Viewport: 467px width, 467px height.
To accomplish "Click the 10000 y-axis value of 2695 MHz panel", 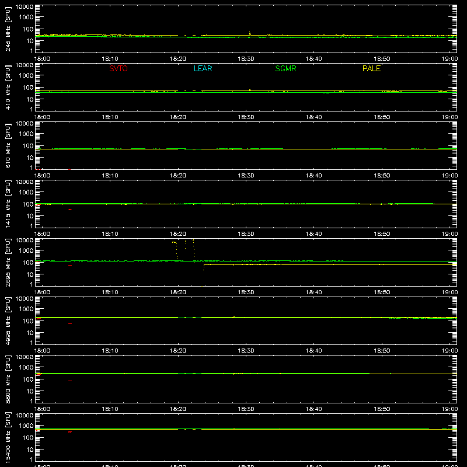I will 25,241.
